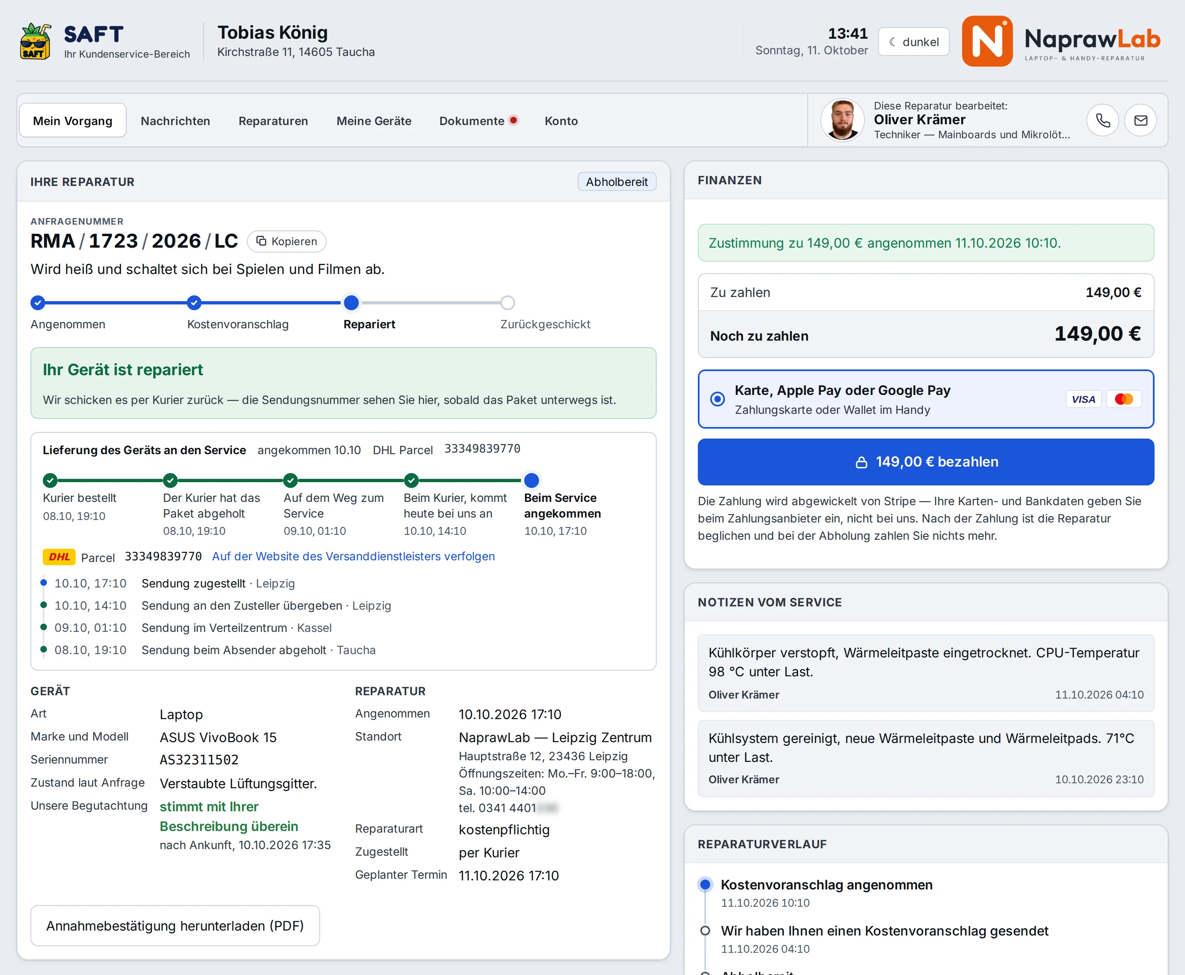1185x975 pixels.
Task: Click the Visa card icon
Action: [1083, 399]
